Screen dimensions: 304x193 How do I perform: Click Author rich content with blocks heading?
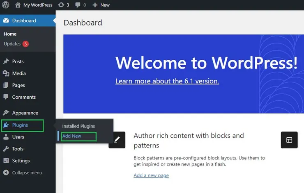pos(189,141)
